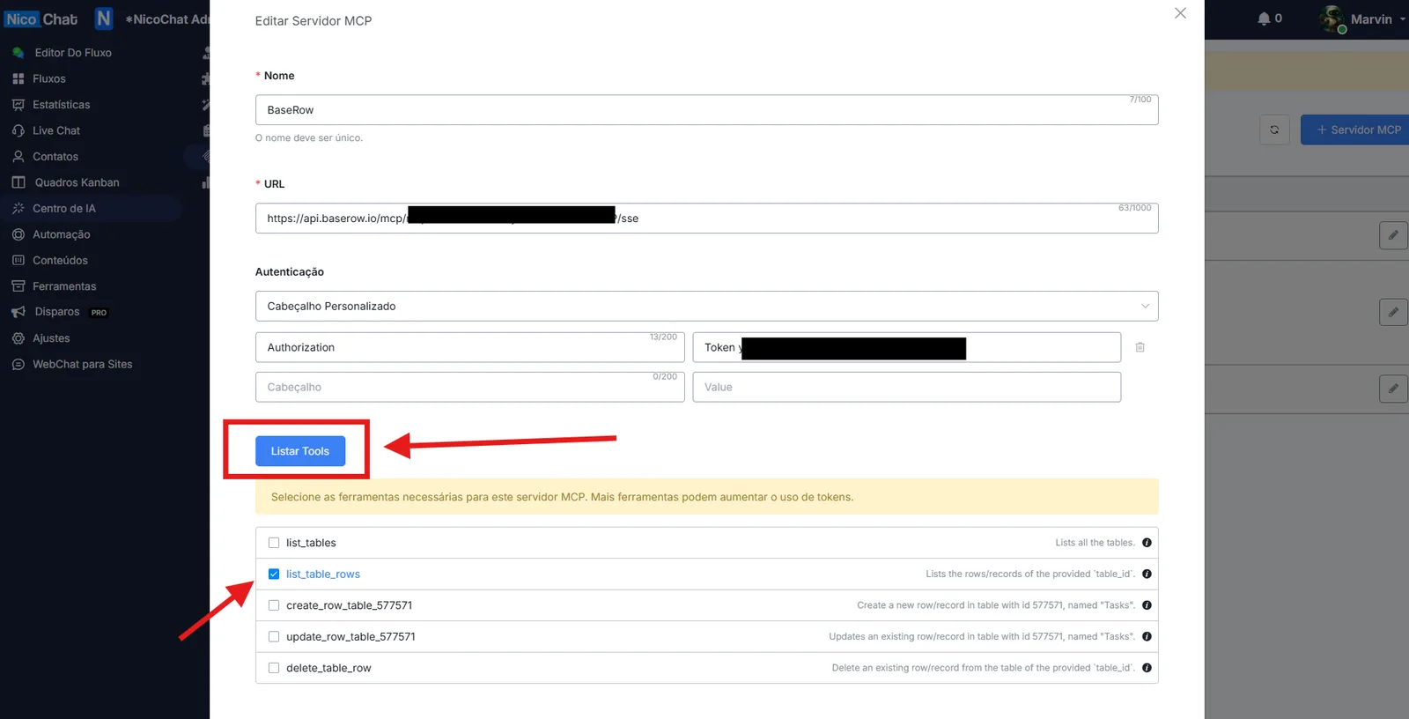Click the refresh icon beside Servidor MCP
The width and height of the screenshot is (1409, 719).
[1274, 130]
